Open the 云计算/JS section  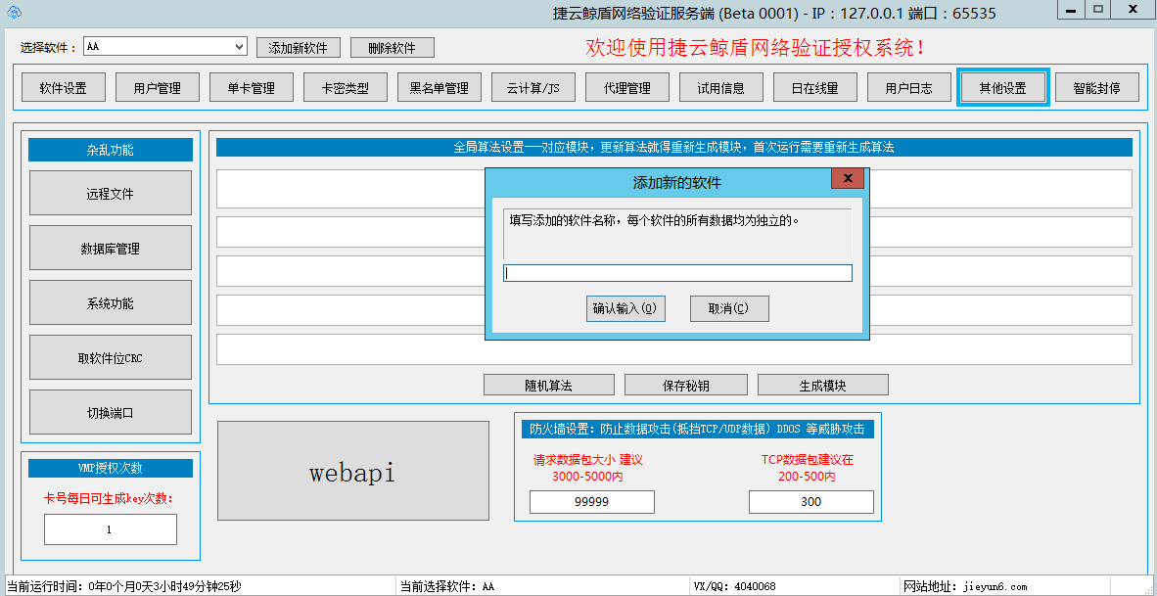click(x=532, y=86)
